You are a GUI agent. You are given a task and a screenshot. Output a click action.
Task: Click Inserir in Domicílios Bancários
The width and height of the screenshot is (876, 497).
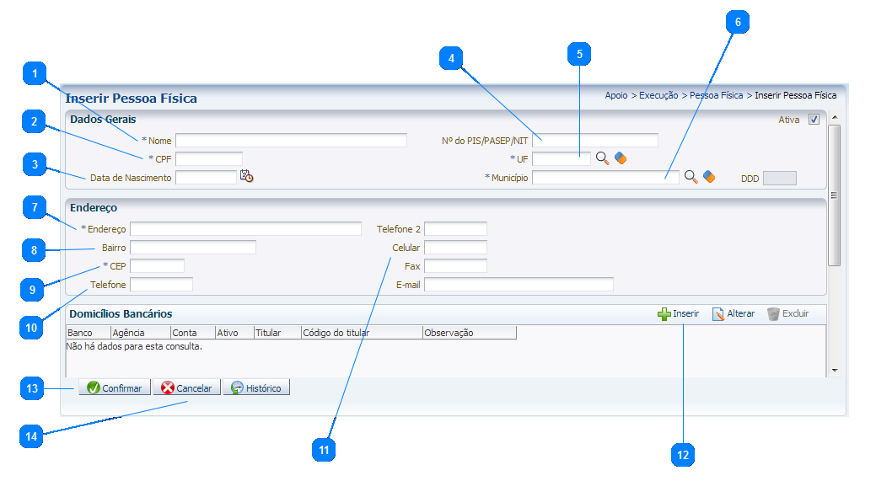[678, 313]
